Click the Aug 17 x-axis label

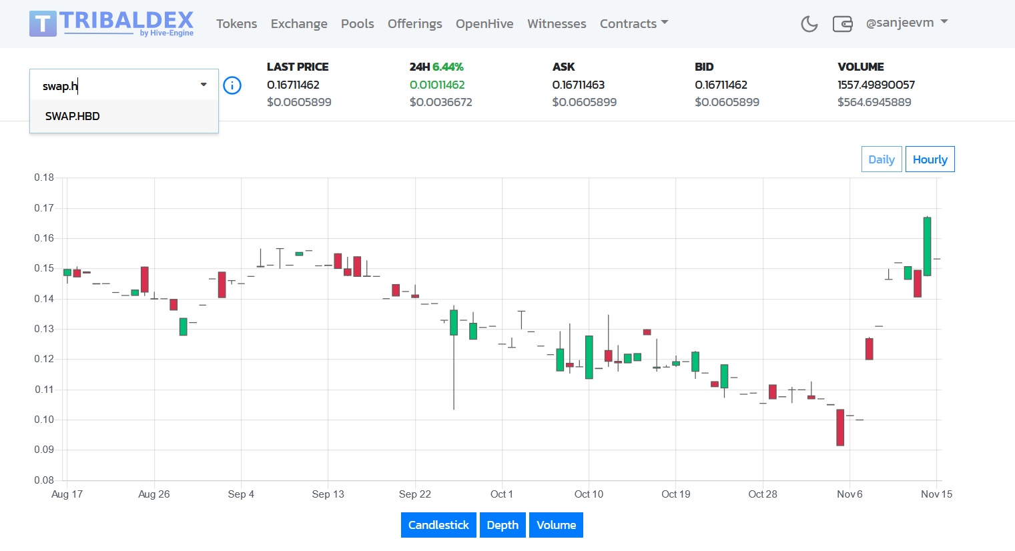(67, 494)
